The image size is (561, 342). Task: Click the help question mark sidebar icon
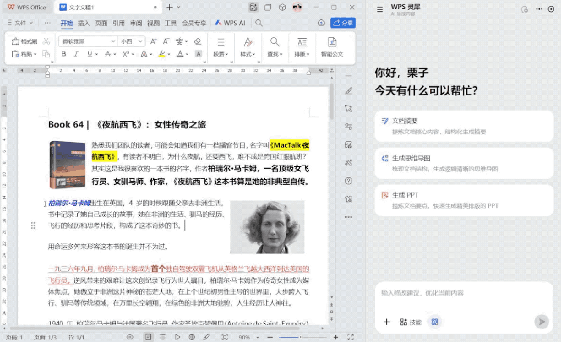(348, 181)
